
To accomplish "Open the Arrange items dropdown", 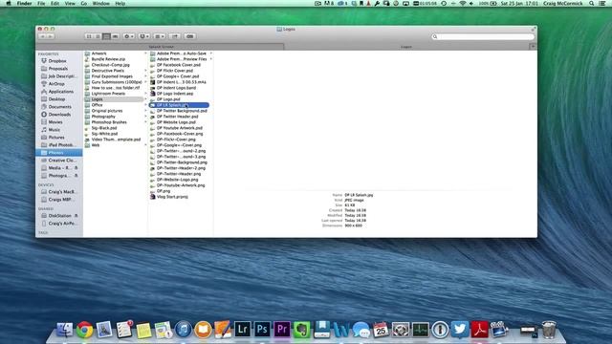I will (160, 36).
